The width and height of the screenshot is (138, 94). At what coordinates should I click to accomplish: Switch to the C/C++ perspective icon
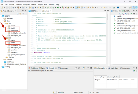pos(134,7)
